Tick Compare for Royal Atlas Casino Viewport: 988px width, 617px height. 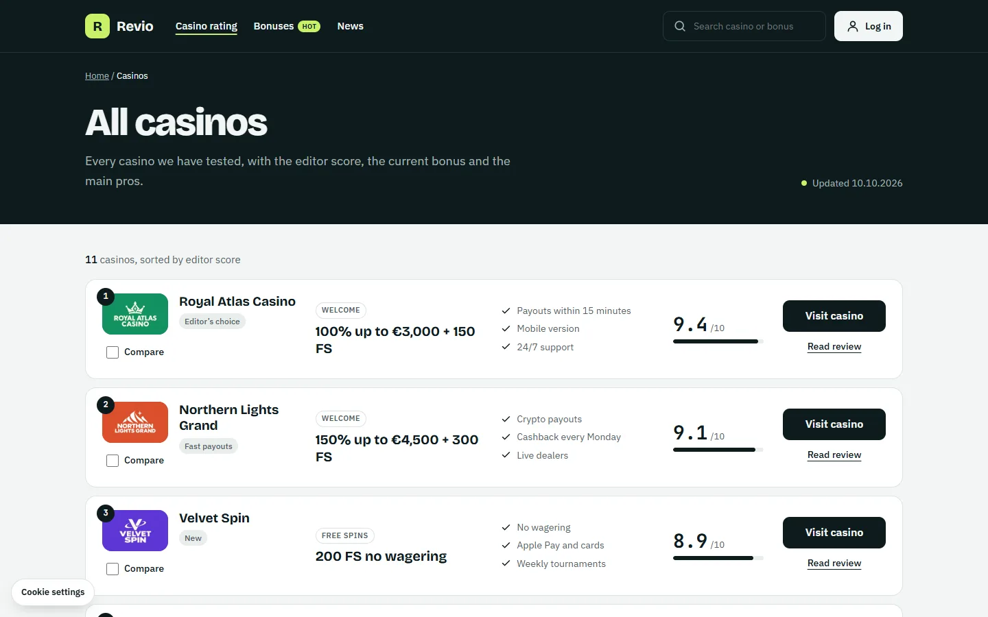(113, 352)
